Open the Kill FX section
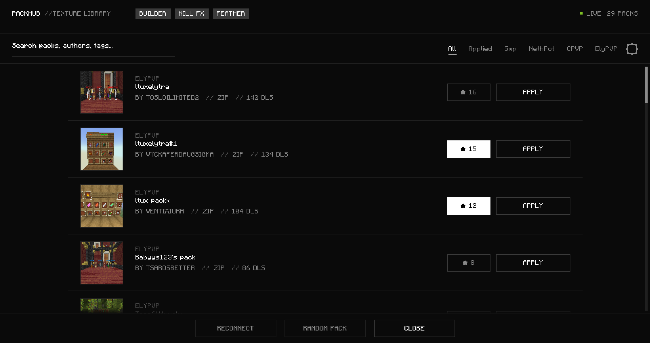The width and height of the screenshot is (650, 343). click(191, 14)
